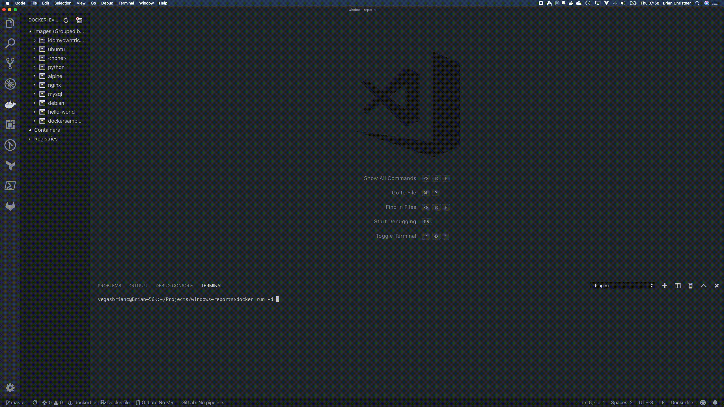Viewport: 724px width, 407px height.
Task: Open the Explorer view in activity bar
Action: tap(10, 23)
